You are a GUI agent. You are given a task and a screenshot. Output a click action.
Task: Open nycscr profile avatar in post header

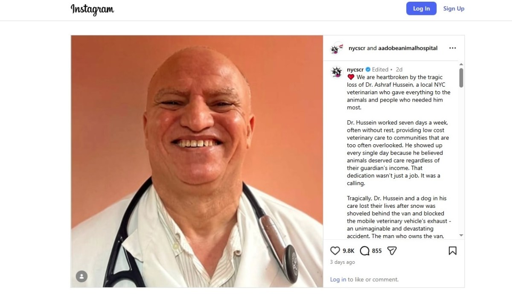337,48
